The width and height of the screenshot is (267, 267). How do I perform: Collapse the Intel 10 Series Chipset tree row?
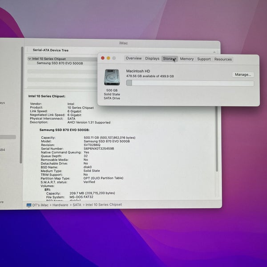pyautogui.click(x=30, y=59)
